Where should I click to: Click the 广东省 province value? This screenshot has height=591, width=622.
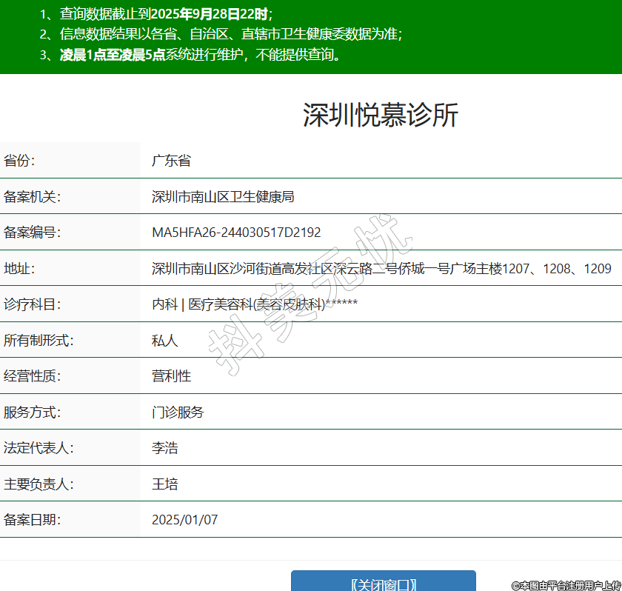point(171,161)
